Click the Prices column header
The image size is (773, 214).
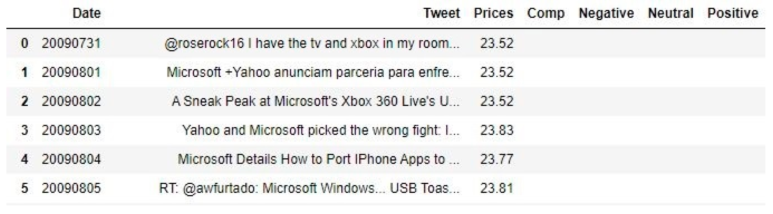coord(493,13)
